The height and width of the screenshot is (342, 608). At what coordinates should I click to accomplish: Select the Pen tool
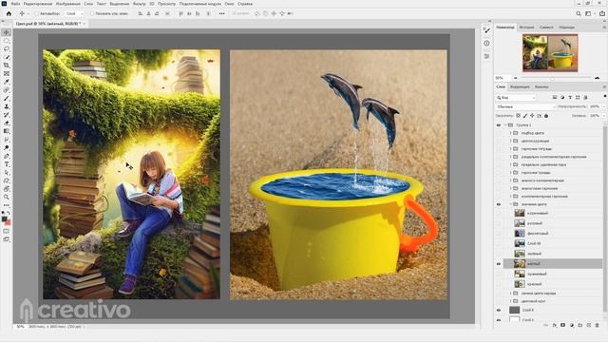coord(7,156)
